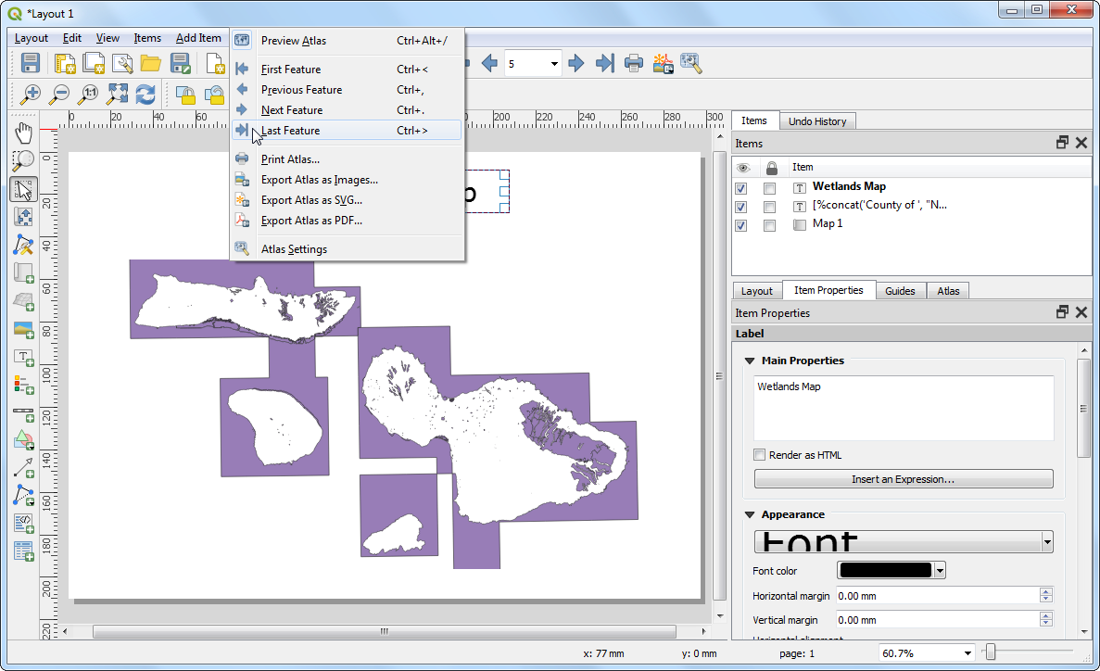Click the Insert an Expression button
Screen dimensions: 1100x671
point(903,479)
